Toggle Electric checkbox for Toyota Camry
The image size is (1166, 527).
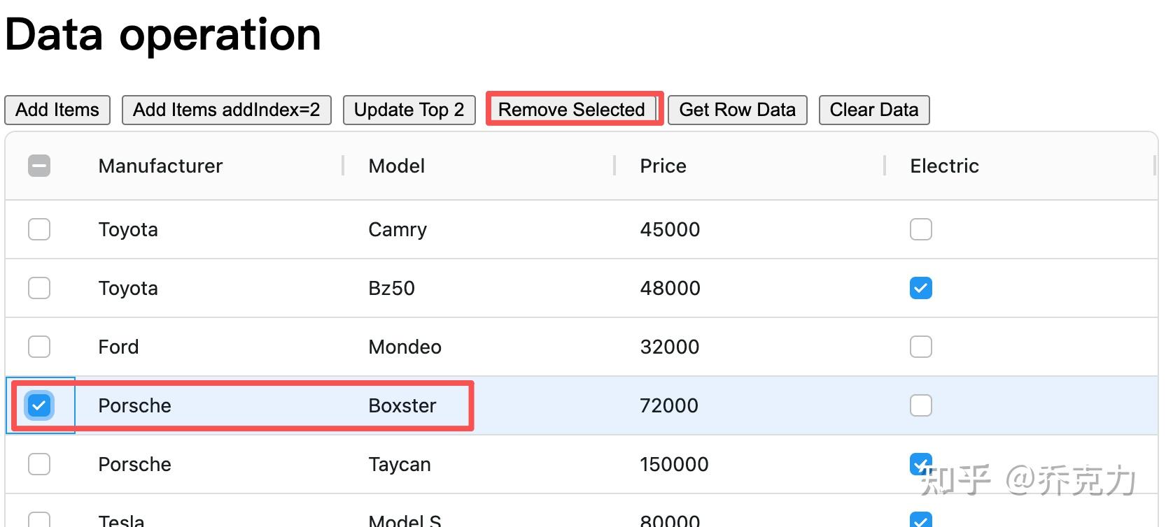pyautogui.click(x=921, y=229)
